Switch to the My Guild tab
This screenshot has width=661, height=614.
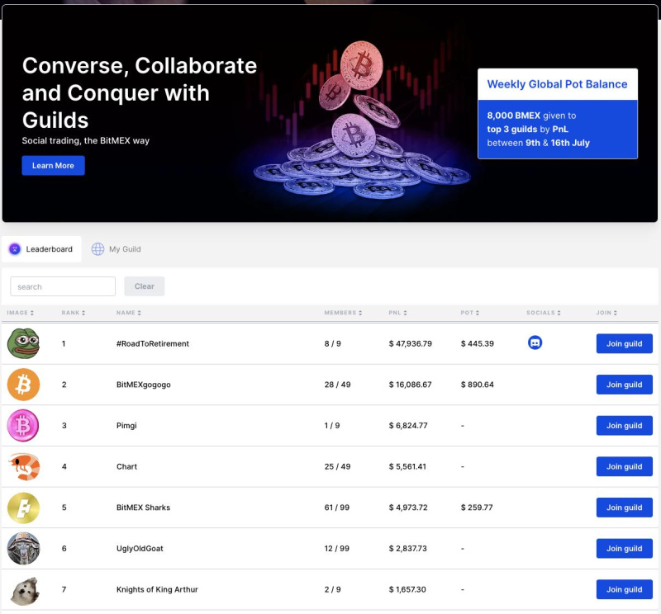click(x=117, y=249)
